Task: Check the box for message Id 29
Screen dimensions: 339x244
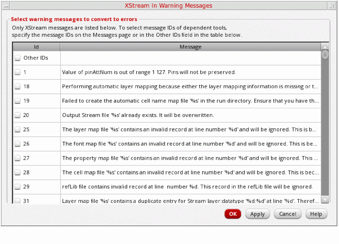Action: pos(17,187)
